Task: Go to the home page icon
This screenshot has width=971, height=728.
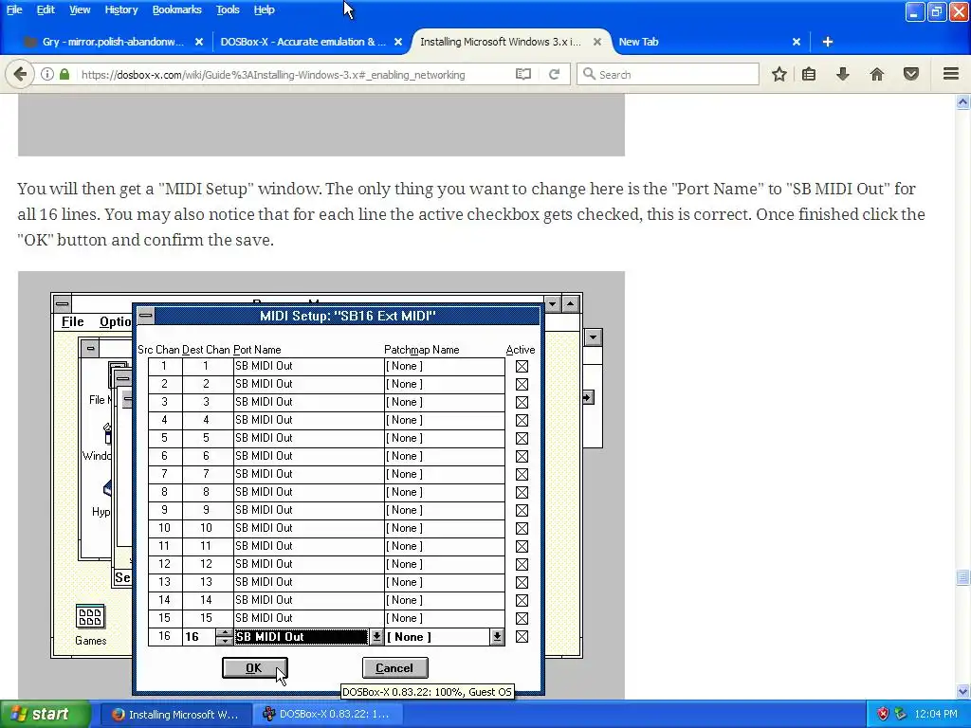Action: [x=877, y=74]
